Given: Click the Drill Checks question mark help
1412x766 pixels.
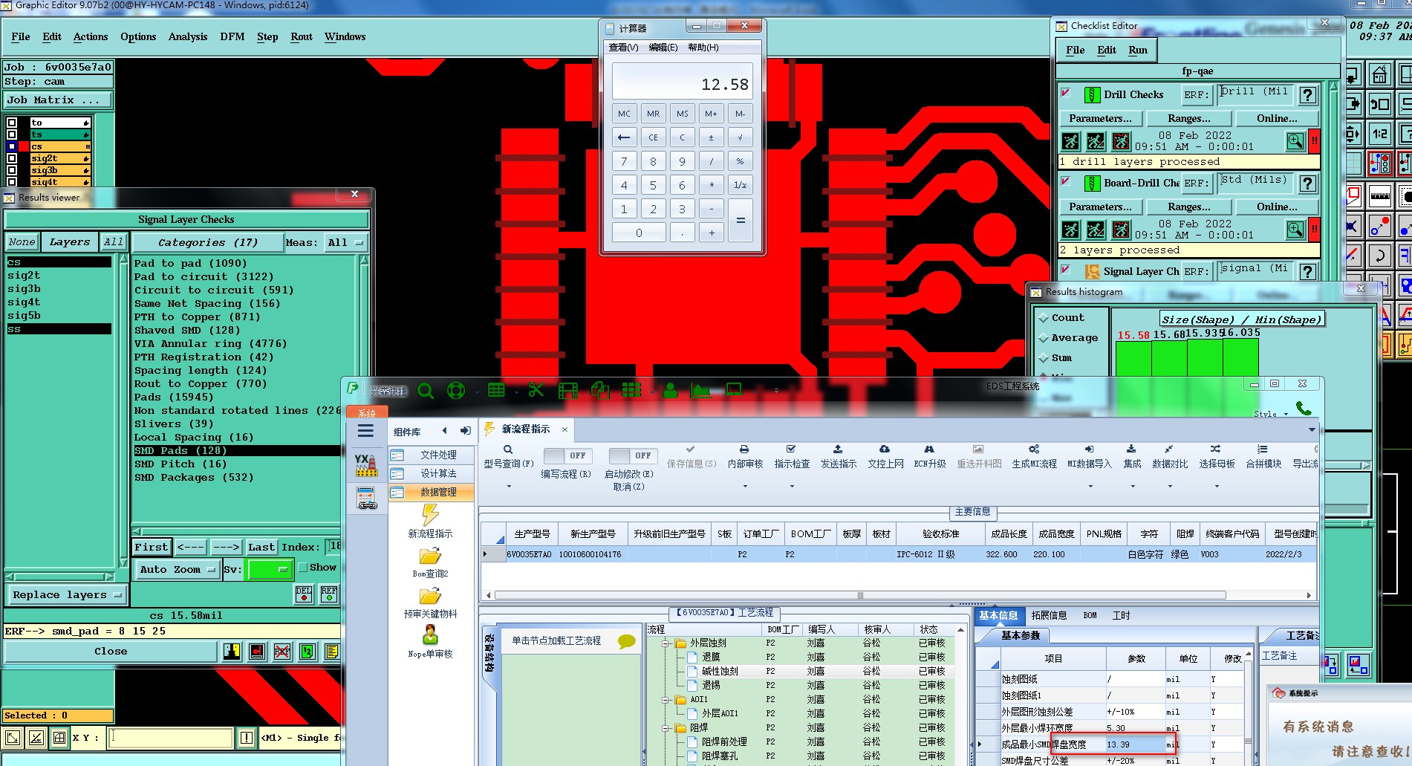Looking at the screenshot, I should (1308, 95).
